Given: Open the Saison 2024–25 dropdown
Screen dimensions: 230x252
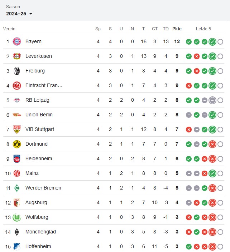Looking at the screenshot, I should [x=19, y=14].
